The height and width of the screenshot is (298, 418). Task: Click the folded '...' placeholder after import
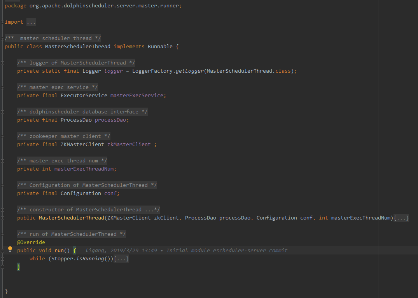pyautogui.click(x=31, y=22)
